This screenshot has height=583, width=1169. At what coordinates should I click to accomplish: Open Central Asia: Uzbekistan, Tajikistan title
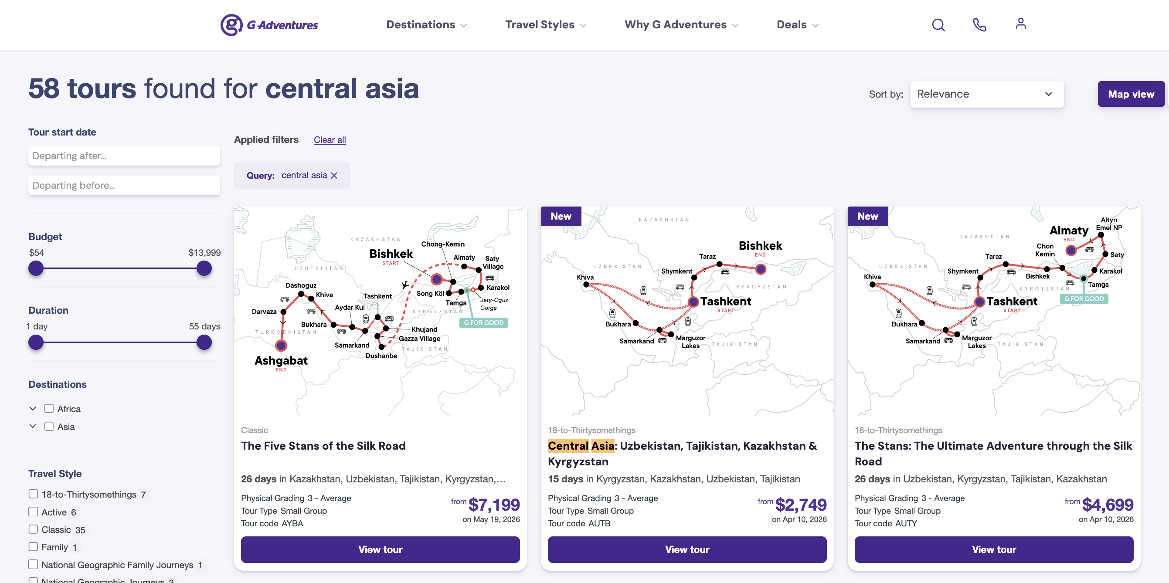coord(683,454)
